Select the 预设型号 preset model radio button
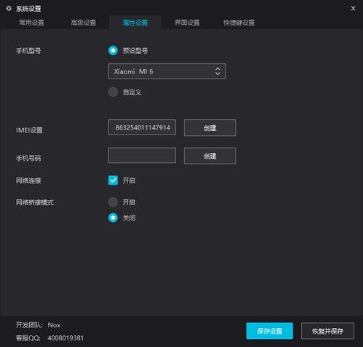This screenshot has height=347, width=363. click(x=113, y=50)
